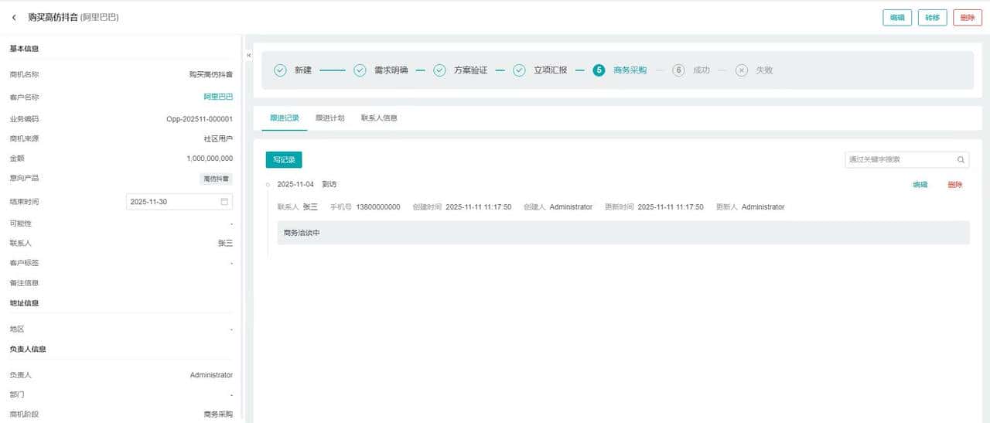Click the 创建时间 value in record
990x423 pixels.
(479, 207)
